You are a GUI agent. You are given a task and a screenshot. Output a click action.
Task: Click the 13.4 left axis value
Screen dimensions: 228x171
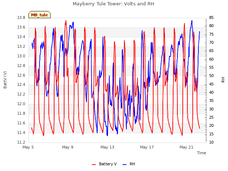pos(21,37)
